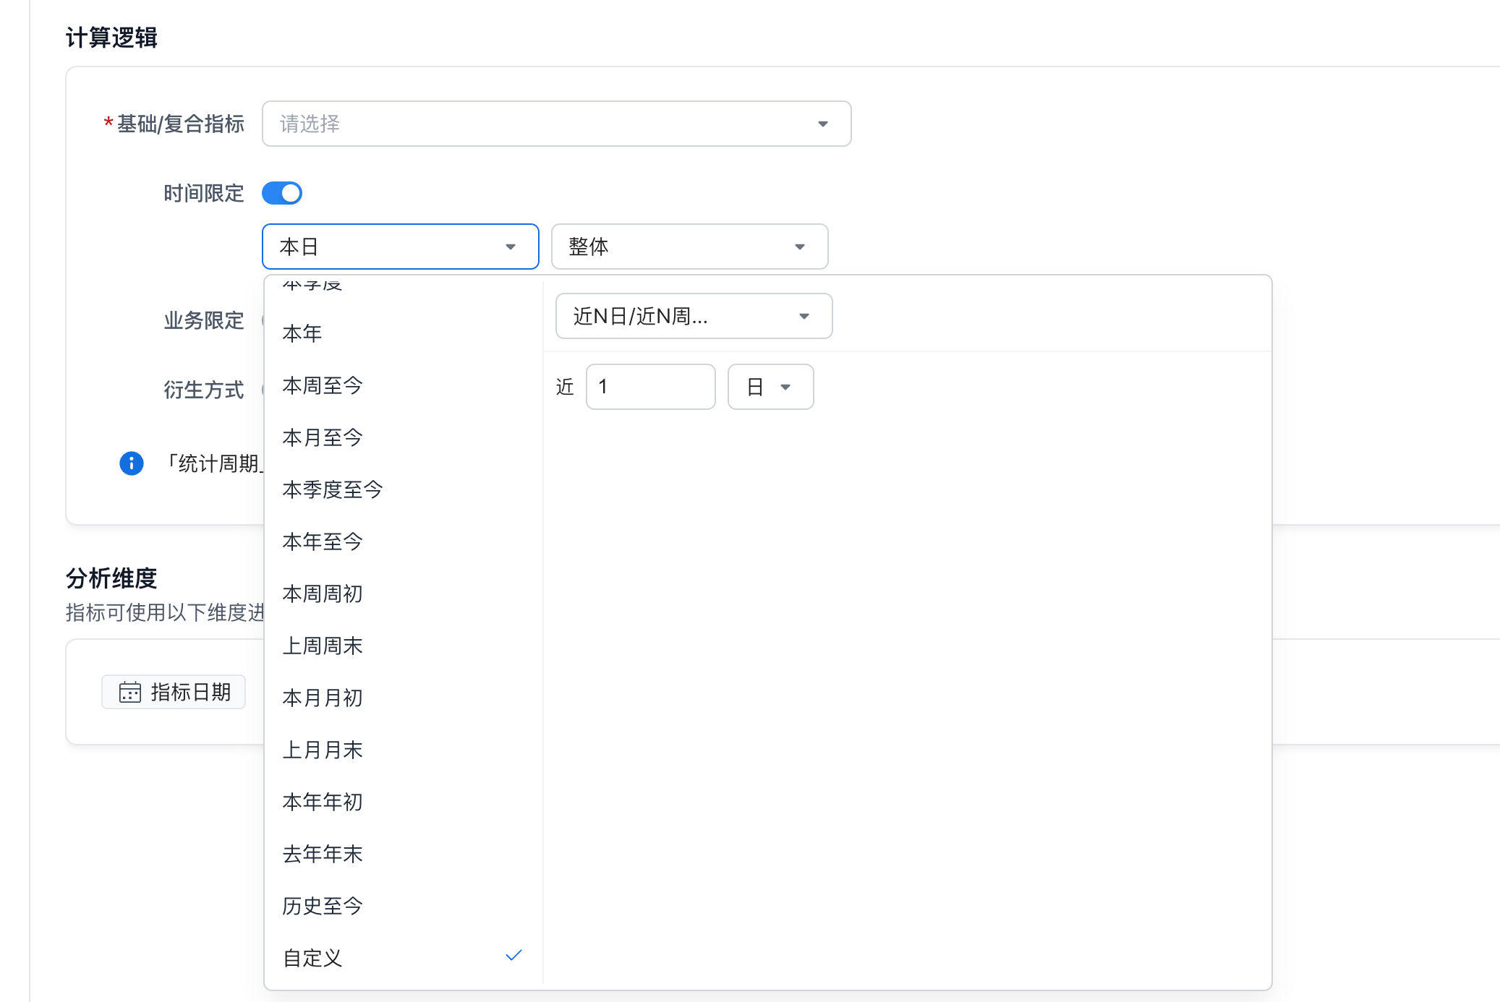Image resolution: width=1500 pixels, height=1002 pixels.
Task: Click the blue info icon
Action: click(x=131, y=463)
